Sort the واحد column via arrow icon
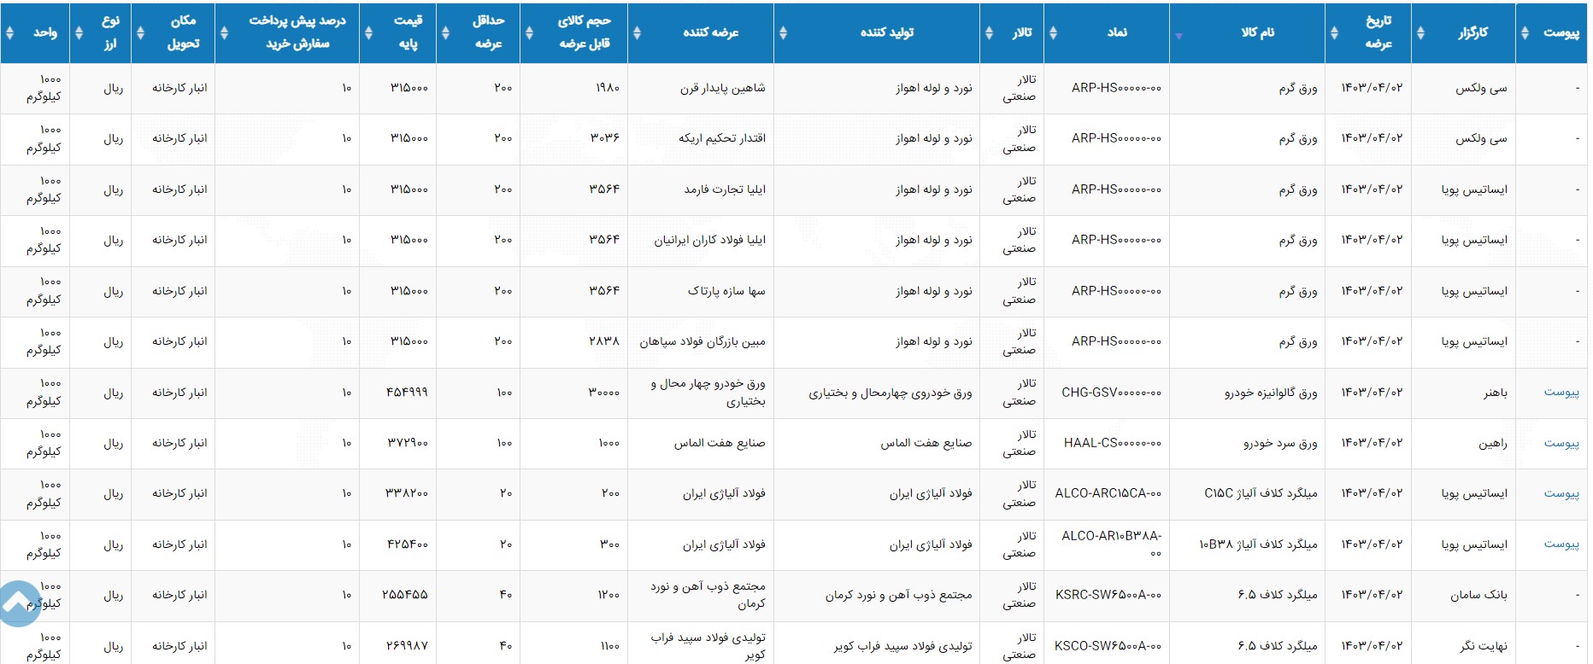Screen dimensions: 1593x664 click(x=9, y=32)
